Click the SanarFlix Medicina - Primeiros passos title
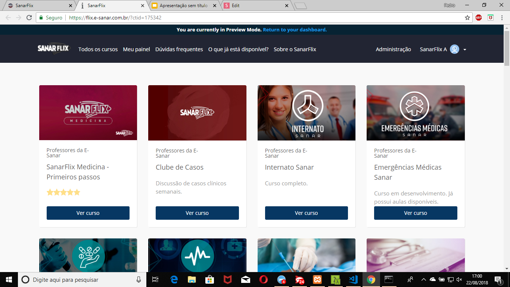Image resolution: width=510 pixels, height=287 pixels. [78, 172]
